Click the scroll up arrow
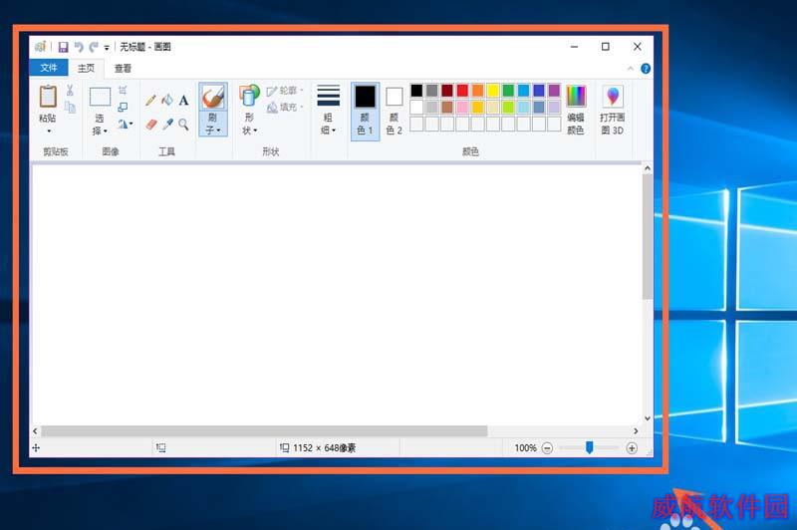The width and height of the screenshot is (797, 530). pos(647,168)
